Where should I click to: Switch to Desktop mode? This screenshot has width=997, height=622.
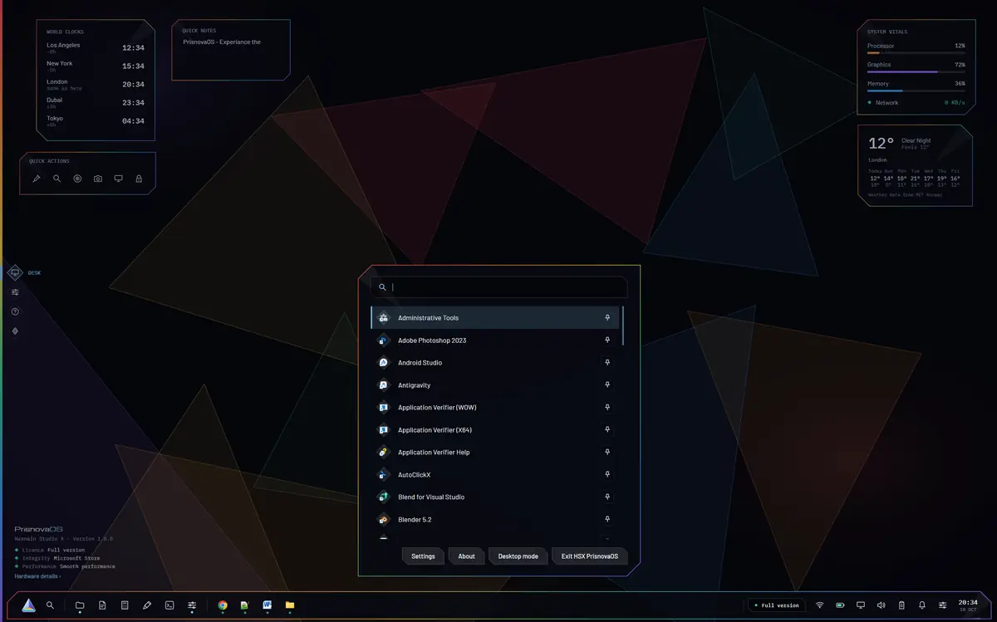(518, 556)
